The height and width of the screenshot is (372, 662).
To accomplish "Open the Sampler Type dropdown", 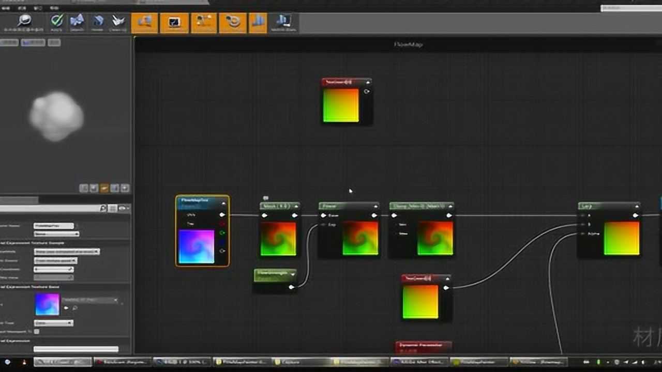I will (54, 323).
